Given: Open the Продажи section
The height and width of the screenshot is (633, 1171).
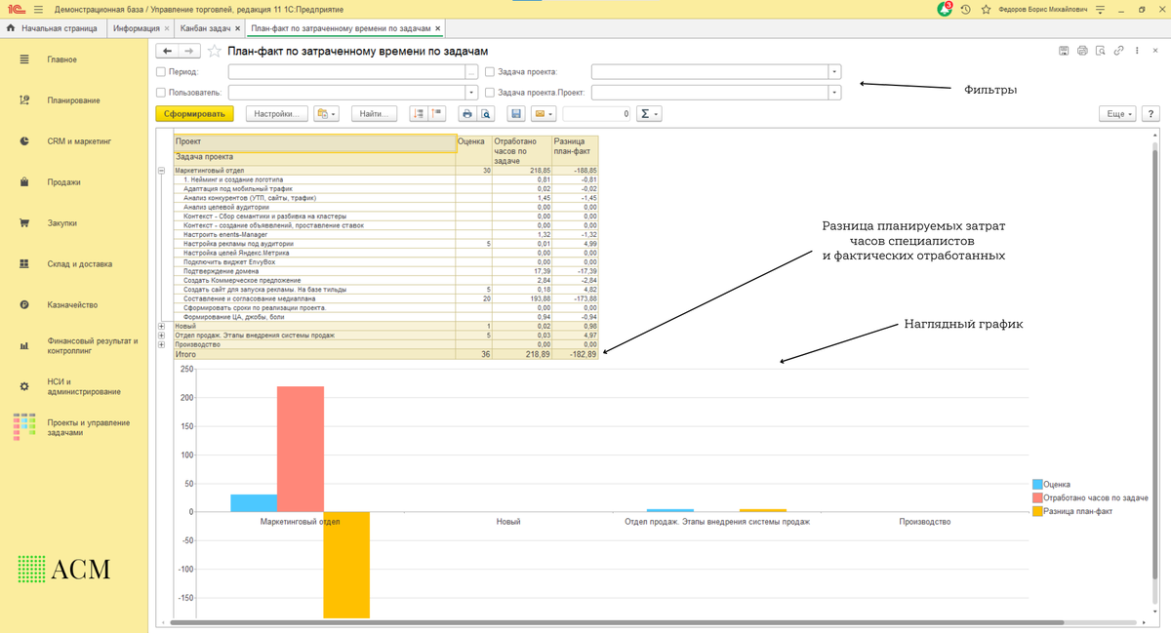Looking at the screenshot, I should tap(63, 182).
